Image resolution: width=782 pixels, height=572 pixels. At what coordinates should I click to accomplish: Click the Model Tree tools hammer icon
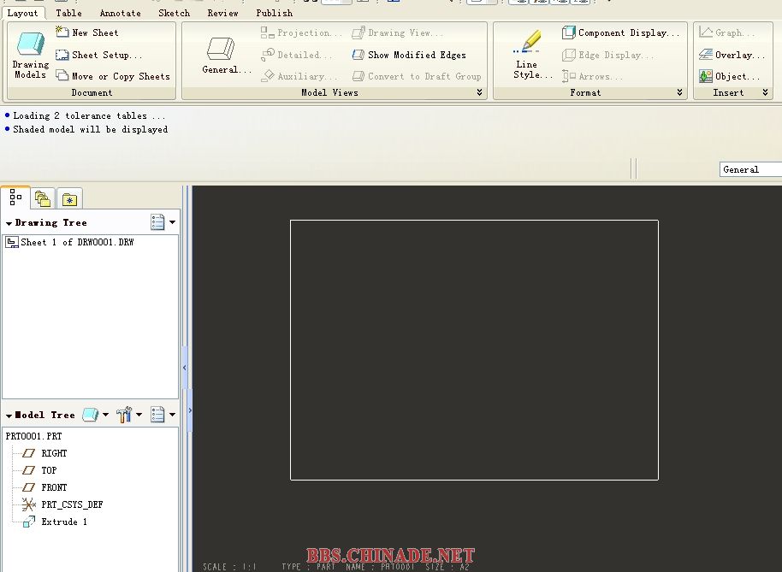(124, 415)
